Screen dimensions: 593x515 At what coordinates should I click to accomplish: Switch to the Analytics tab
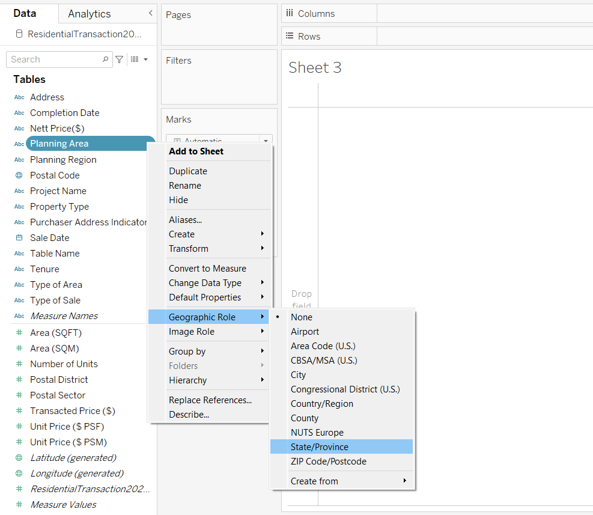[90, 14]
